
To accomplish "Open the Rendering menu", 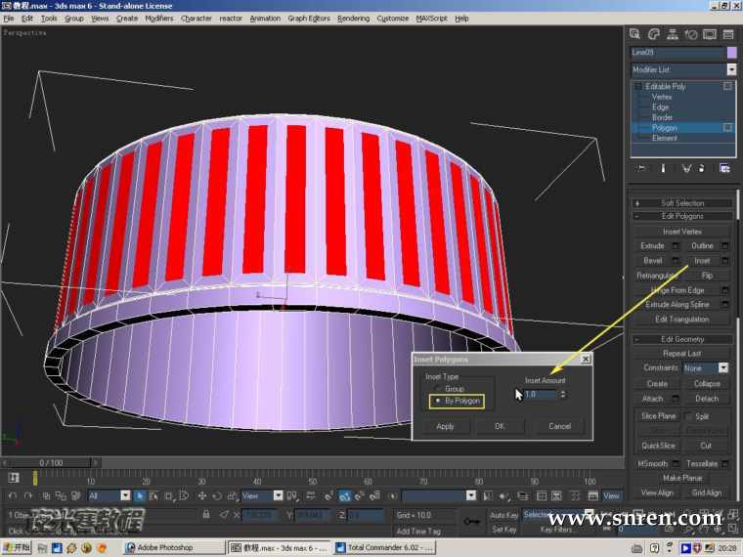I will pos(353,18).
